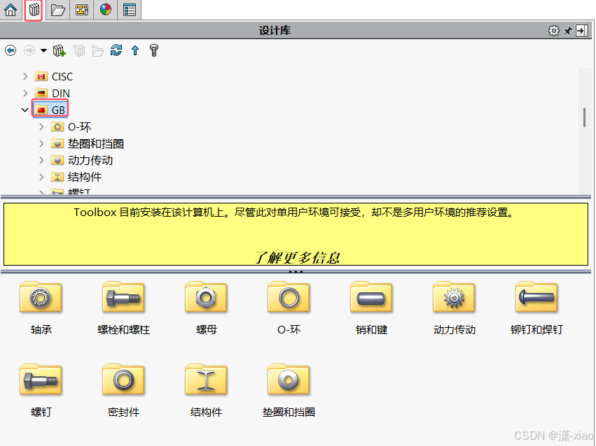Screen dimensions: 596x446
Task: Click Add File Location icon
Action: tap(78, 50)
